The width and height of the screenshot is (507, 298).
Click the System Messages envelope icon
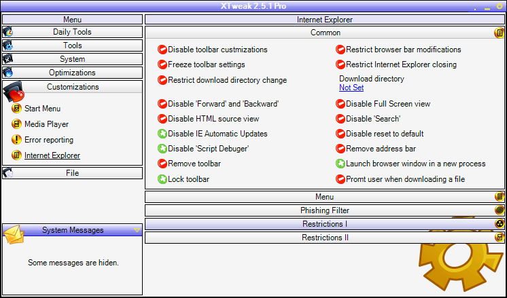[14, 234]
